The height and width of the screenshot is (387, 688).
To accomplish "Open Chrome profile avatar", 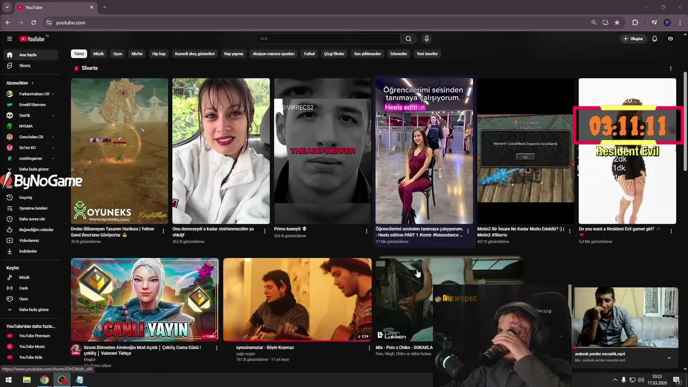I will point(667,23).
